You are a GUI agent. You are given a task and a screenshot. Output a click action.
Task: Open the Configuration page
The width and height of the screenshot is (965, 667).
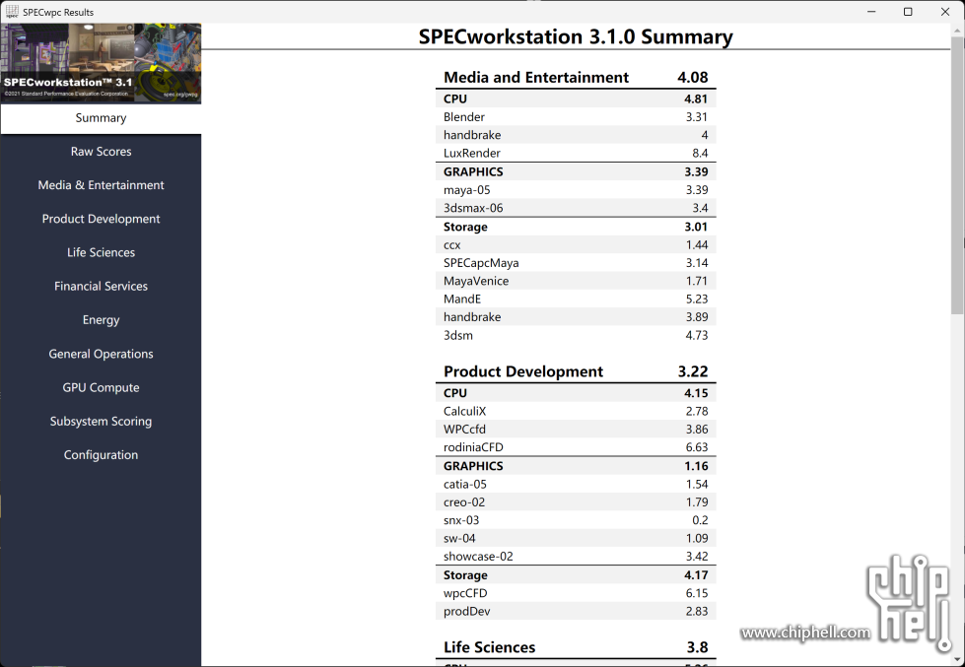click(x=101, y=455)
